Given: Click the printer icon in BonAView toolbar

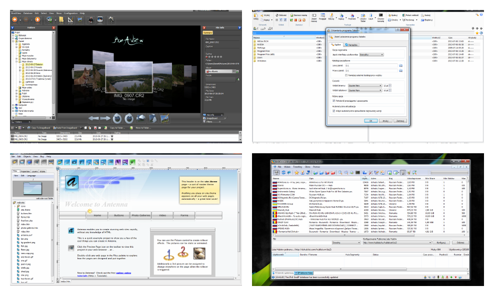Looking at the screenshot, I should (90, 20).
